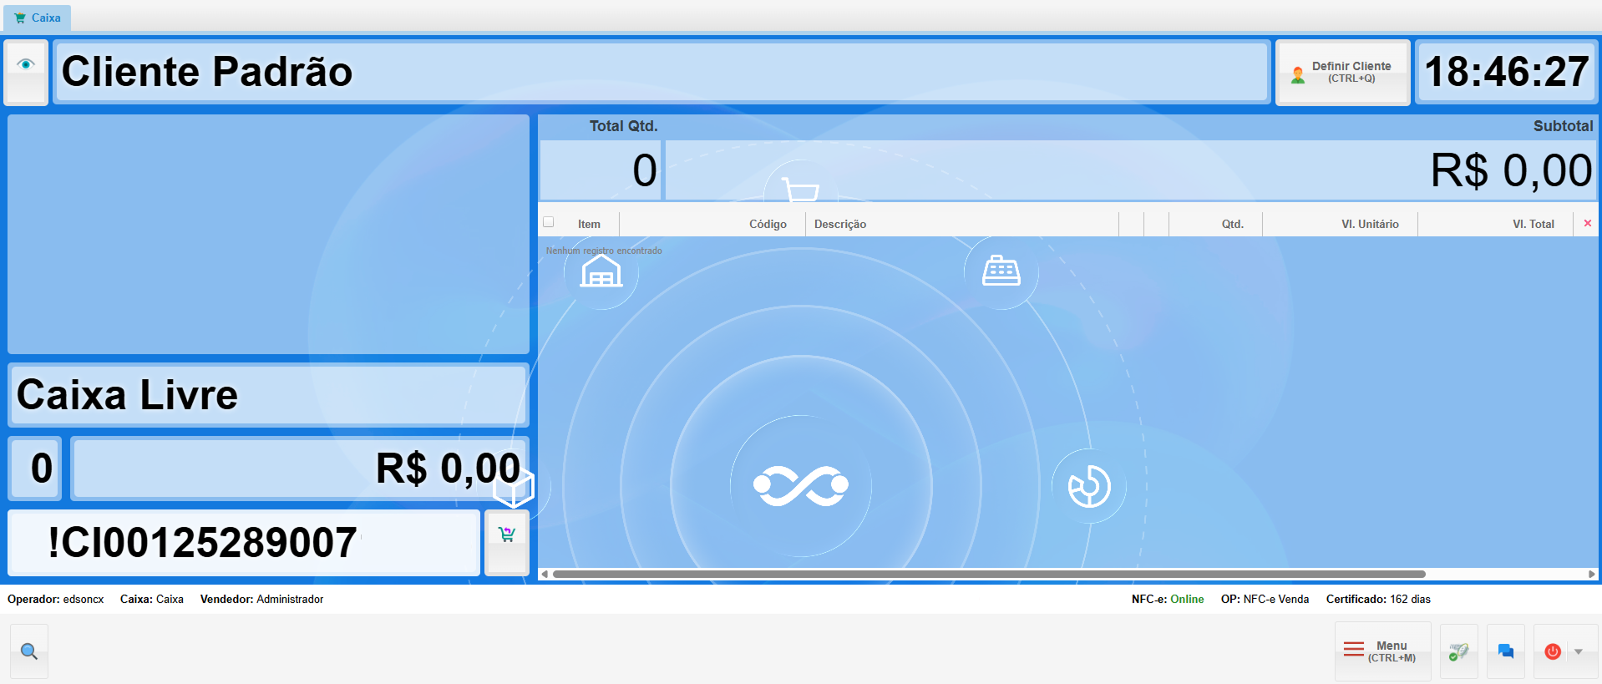The image size is (1602, 684).
Task: Open the Menu (CTRL+M) button
Action: [1382, 651]
